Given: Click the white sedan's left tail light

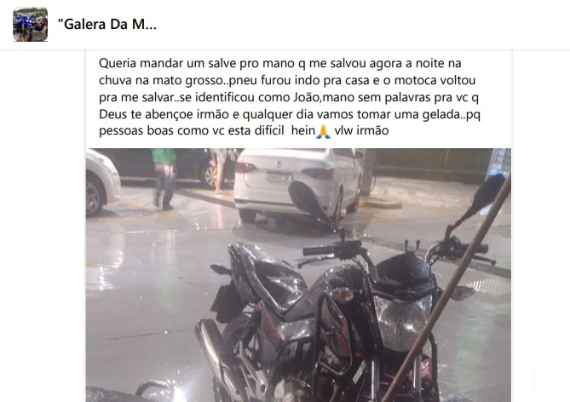Looking at the screenshot, I should coord(245,167).
